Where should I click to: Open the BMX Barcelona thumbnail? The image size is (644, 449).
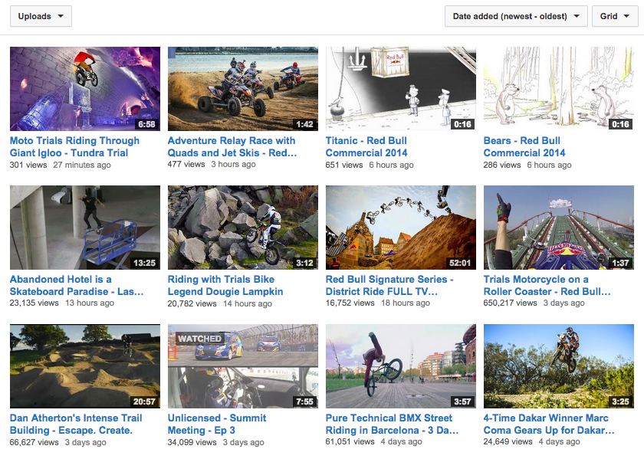pyautogui.click(x=401, y=366)
